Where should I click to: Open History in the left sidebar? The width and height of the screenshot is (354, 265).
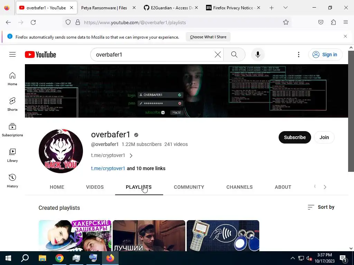(12, 181)
